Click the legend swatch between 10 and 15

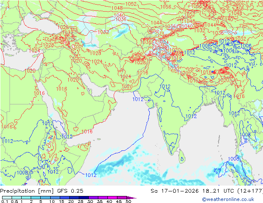pos(55,198)
